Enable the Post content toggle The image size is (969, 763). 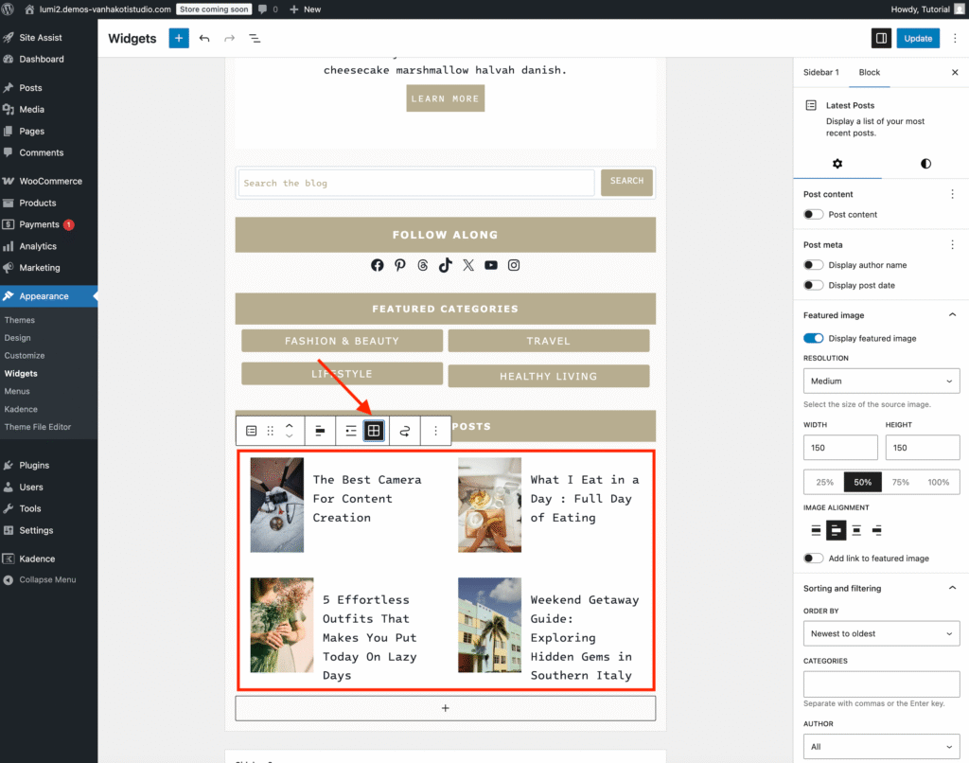click(813, 215)
